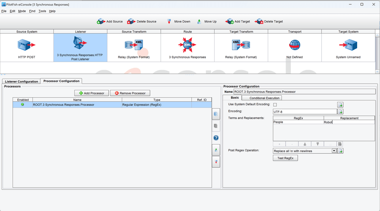Click the Replacement column header

[x=349, y=118]
